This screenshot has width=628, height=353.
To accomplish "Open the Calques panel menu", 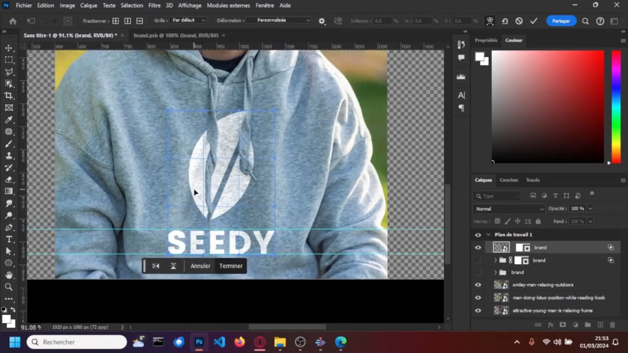I will [x=623, y=180].
